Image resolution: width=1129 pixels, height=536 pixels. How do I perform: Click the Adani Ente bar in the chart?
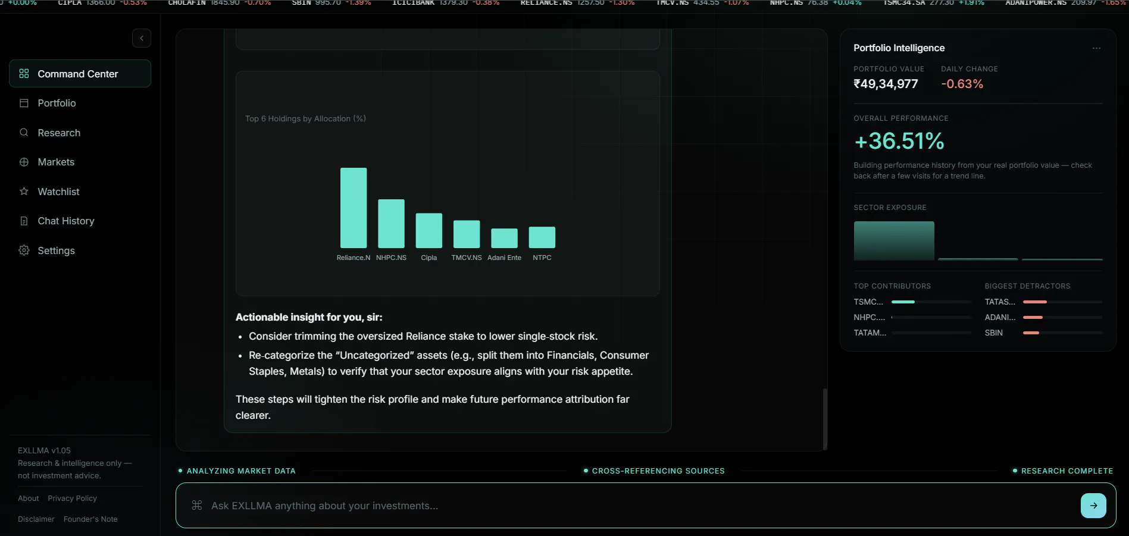coord(504,238)
